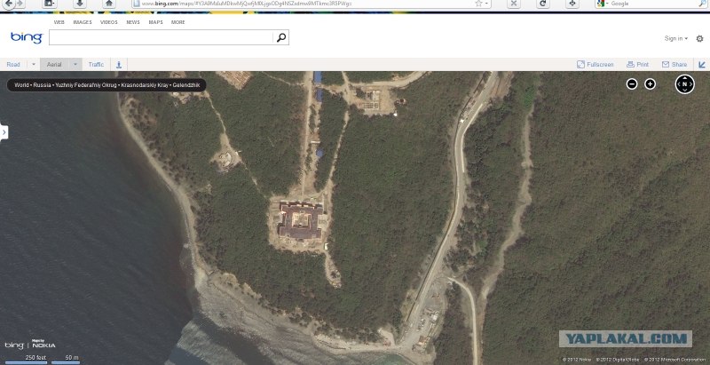This screenshot has height=365, width=710.
Task: Reload the page with browser refresh icon
Action: click(x=542, y=4)
